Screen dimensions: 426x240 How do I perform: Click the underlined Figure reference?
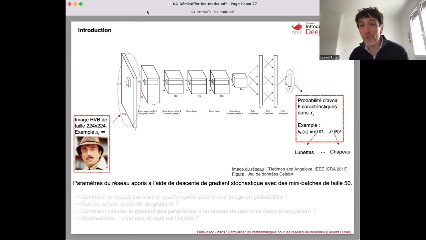238,174
